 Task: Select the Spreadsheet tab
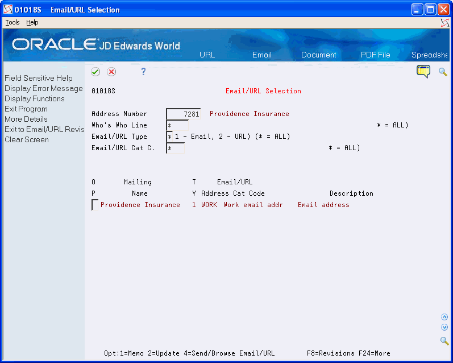429,55
